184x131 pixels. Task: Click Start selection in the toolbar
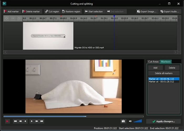click(94, 12)
